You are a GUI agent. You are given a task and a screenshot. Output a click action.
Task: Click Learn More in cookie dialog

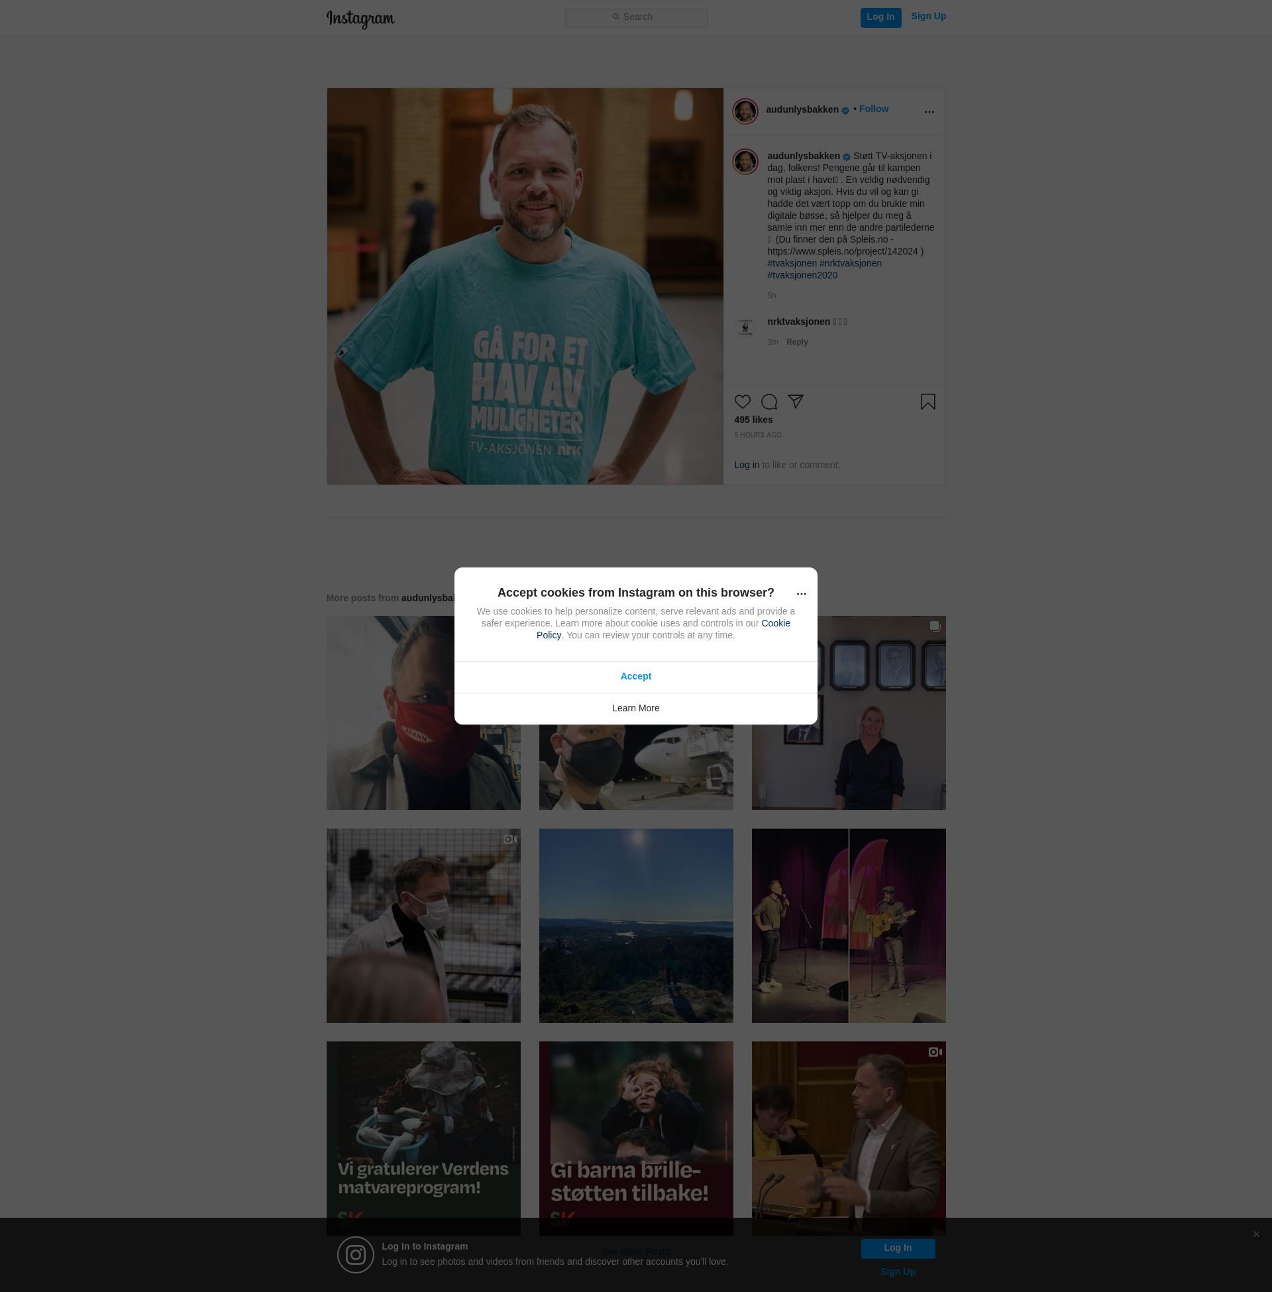click(x=635, y=708)
